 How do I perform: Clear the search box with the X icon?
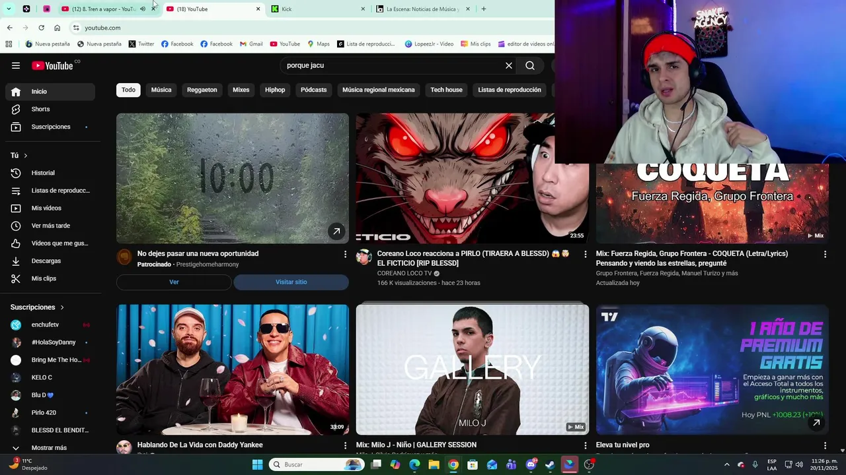click(x=509, y=65)
